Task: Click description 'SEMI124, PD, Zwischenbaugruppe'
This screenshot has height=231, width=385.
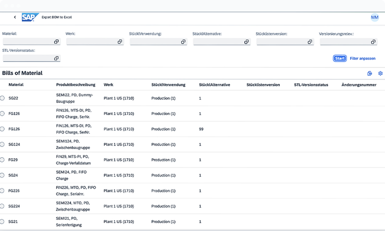Action: (73, 144)
